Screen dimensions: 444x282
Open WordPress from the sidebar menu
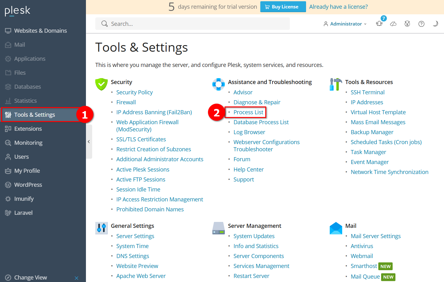[28, 185]
